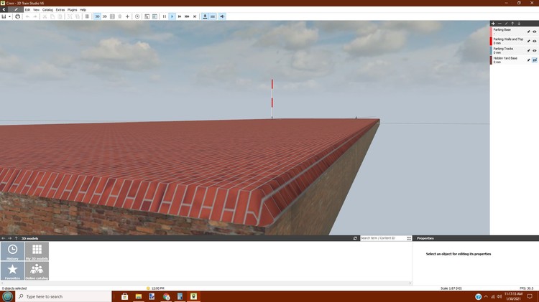The width and height of the screenshot is (539, 302).
Task: Open the View menu
Action: click(x=36, y=10)
